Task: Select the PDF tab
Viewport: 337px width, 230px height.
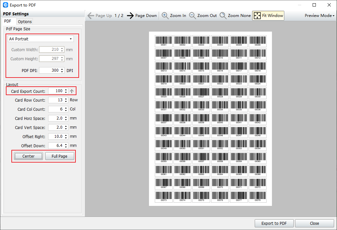Action: pyautogui.click(x=8, y=21)
